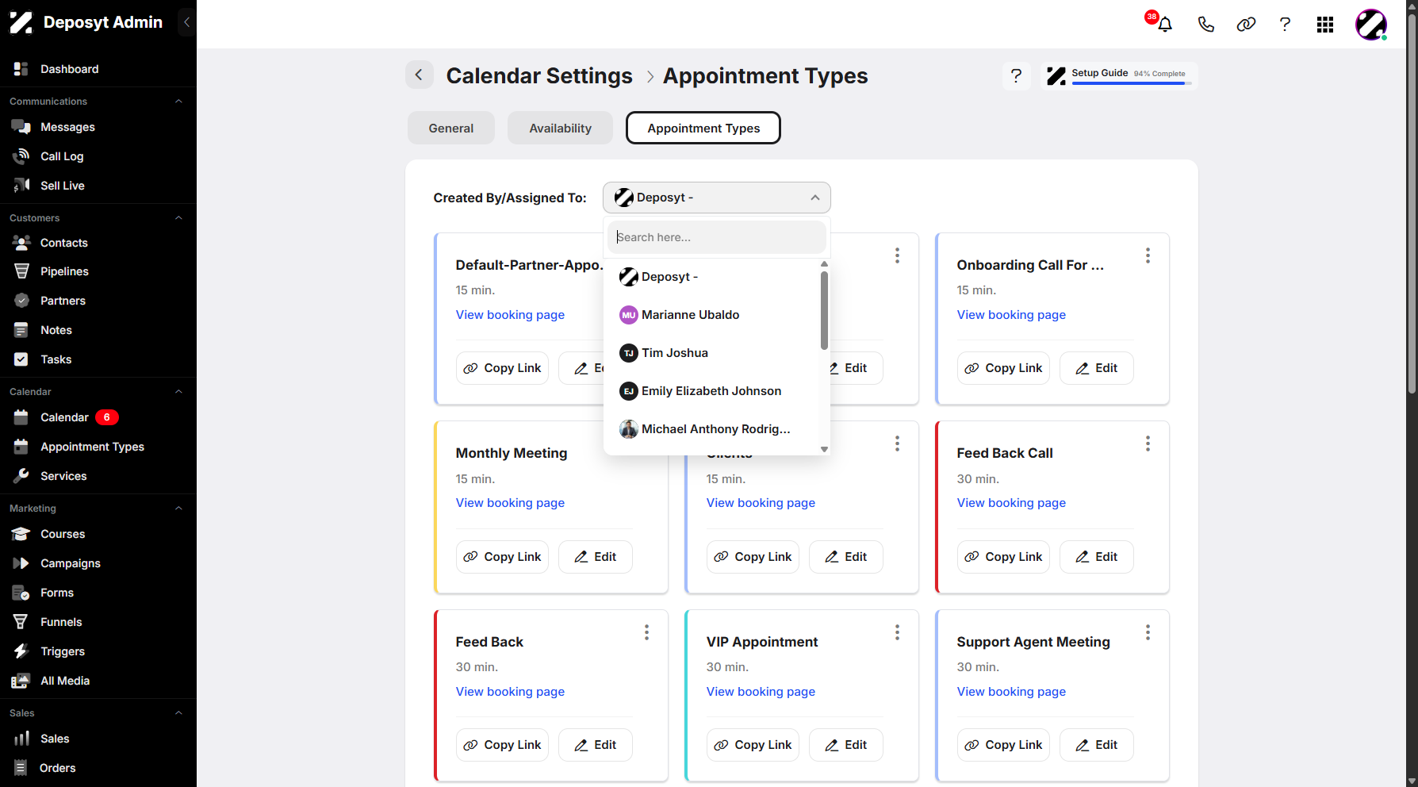Open View booking page for VIP Appointment
1418x787 pixels.
click(761, 692)
